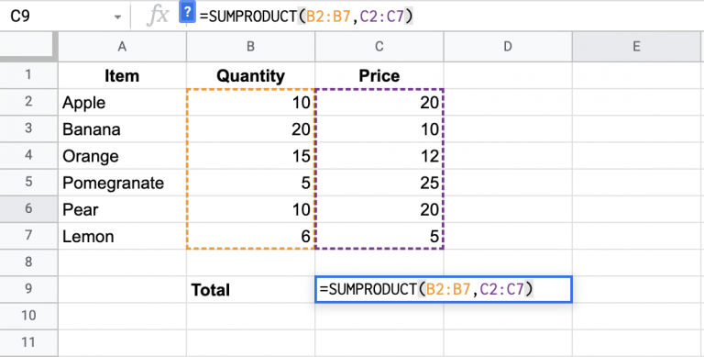Open the Name box dropdown arrow
Image resolution: width=704 pixels, height=357 pixels.
pos(117,17)
